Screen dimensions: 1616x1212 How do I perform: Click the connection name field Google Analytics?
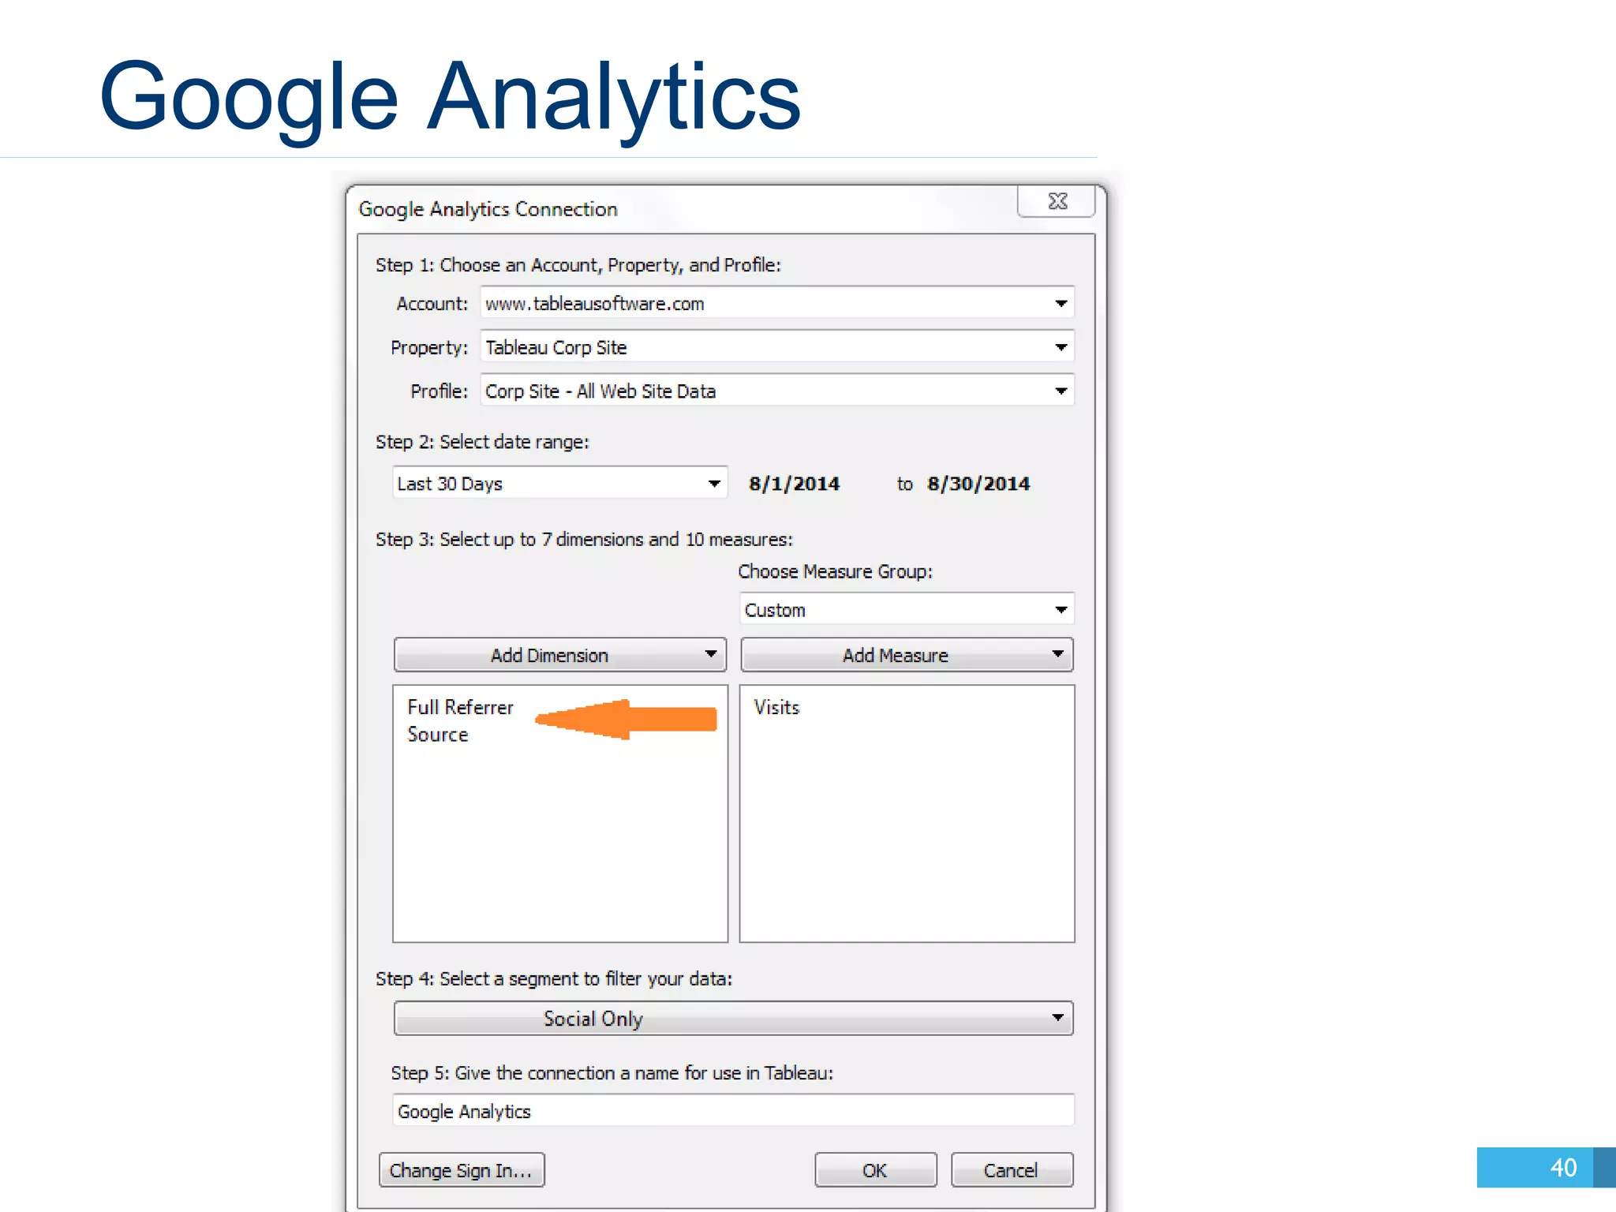tap(734, 1110)
